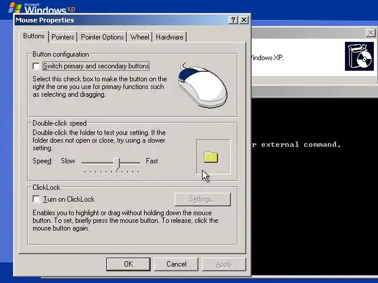Close the Mouse Properties dialog

tap(244, 19)
